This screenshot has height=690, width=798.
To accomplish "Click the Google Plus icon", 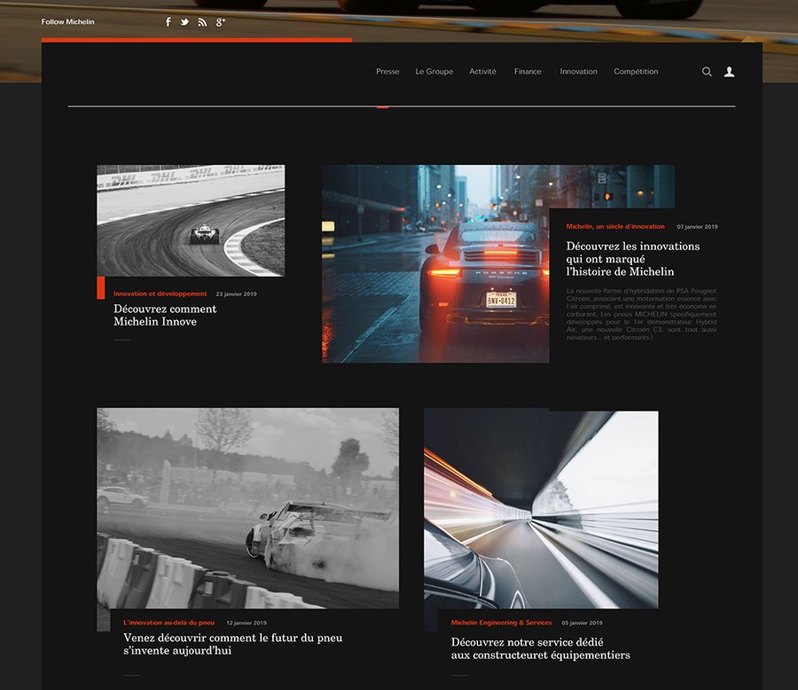I will (221, 22).
